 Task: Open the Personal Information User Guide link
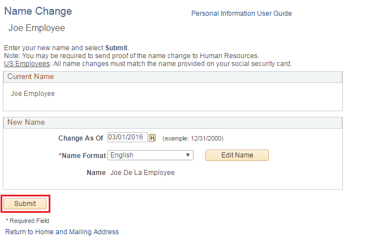(x=241, y=14)
